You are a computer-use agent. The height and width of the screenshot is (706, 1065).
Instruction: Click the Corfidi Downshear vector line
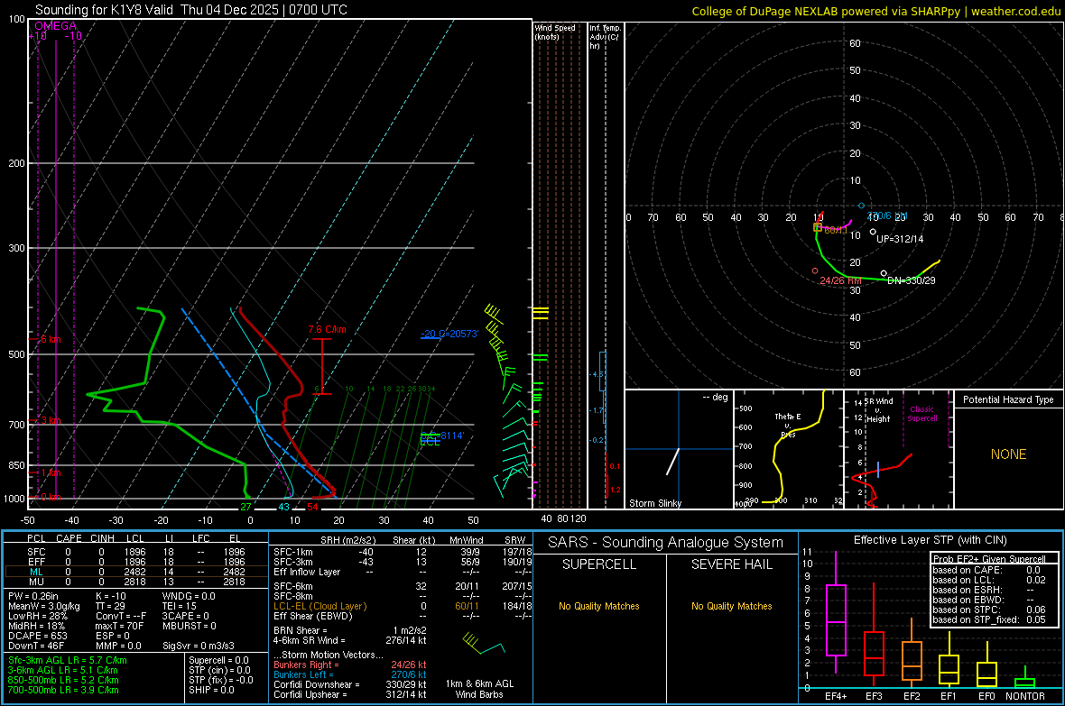pyautogui.click(x=350, y=684)
